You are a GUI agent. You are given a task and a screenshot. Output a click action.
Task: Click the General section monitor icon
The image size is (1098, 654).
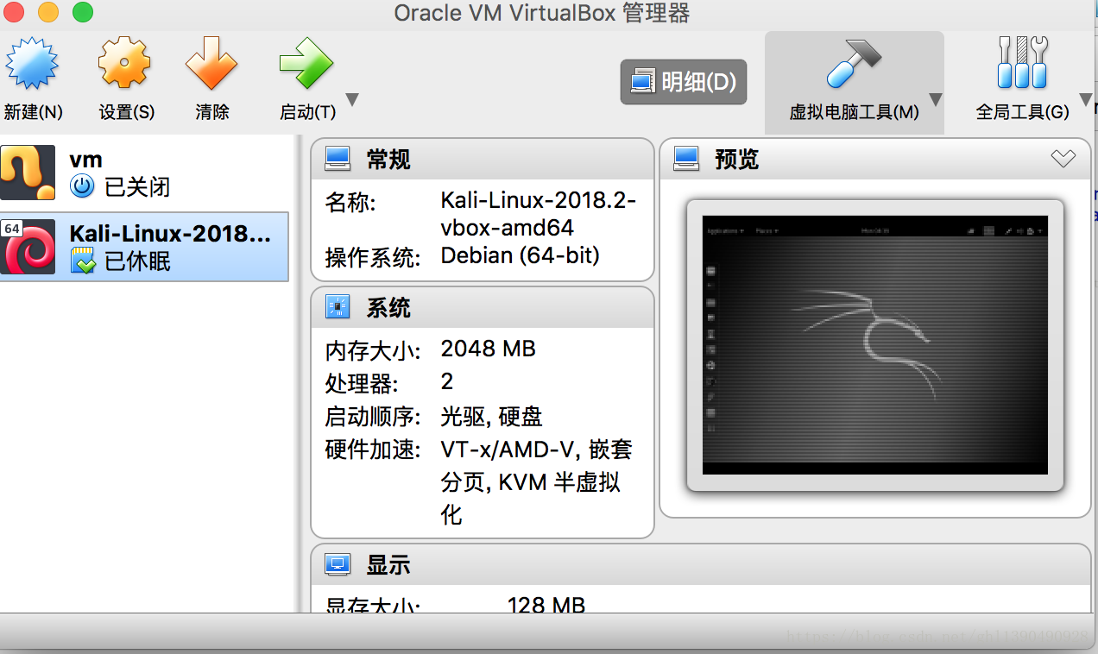point(338,159)
